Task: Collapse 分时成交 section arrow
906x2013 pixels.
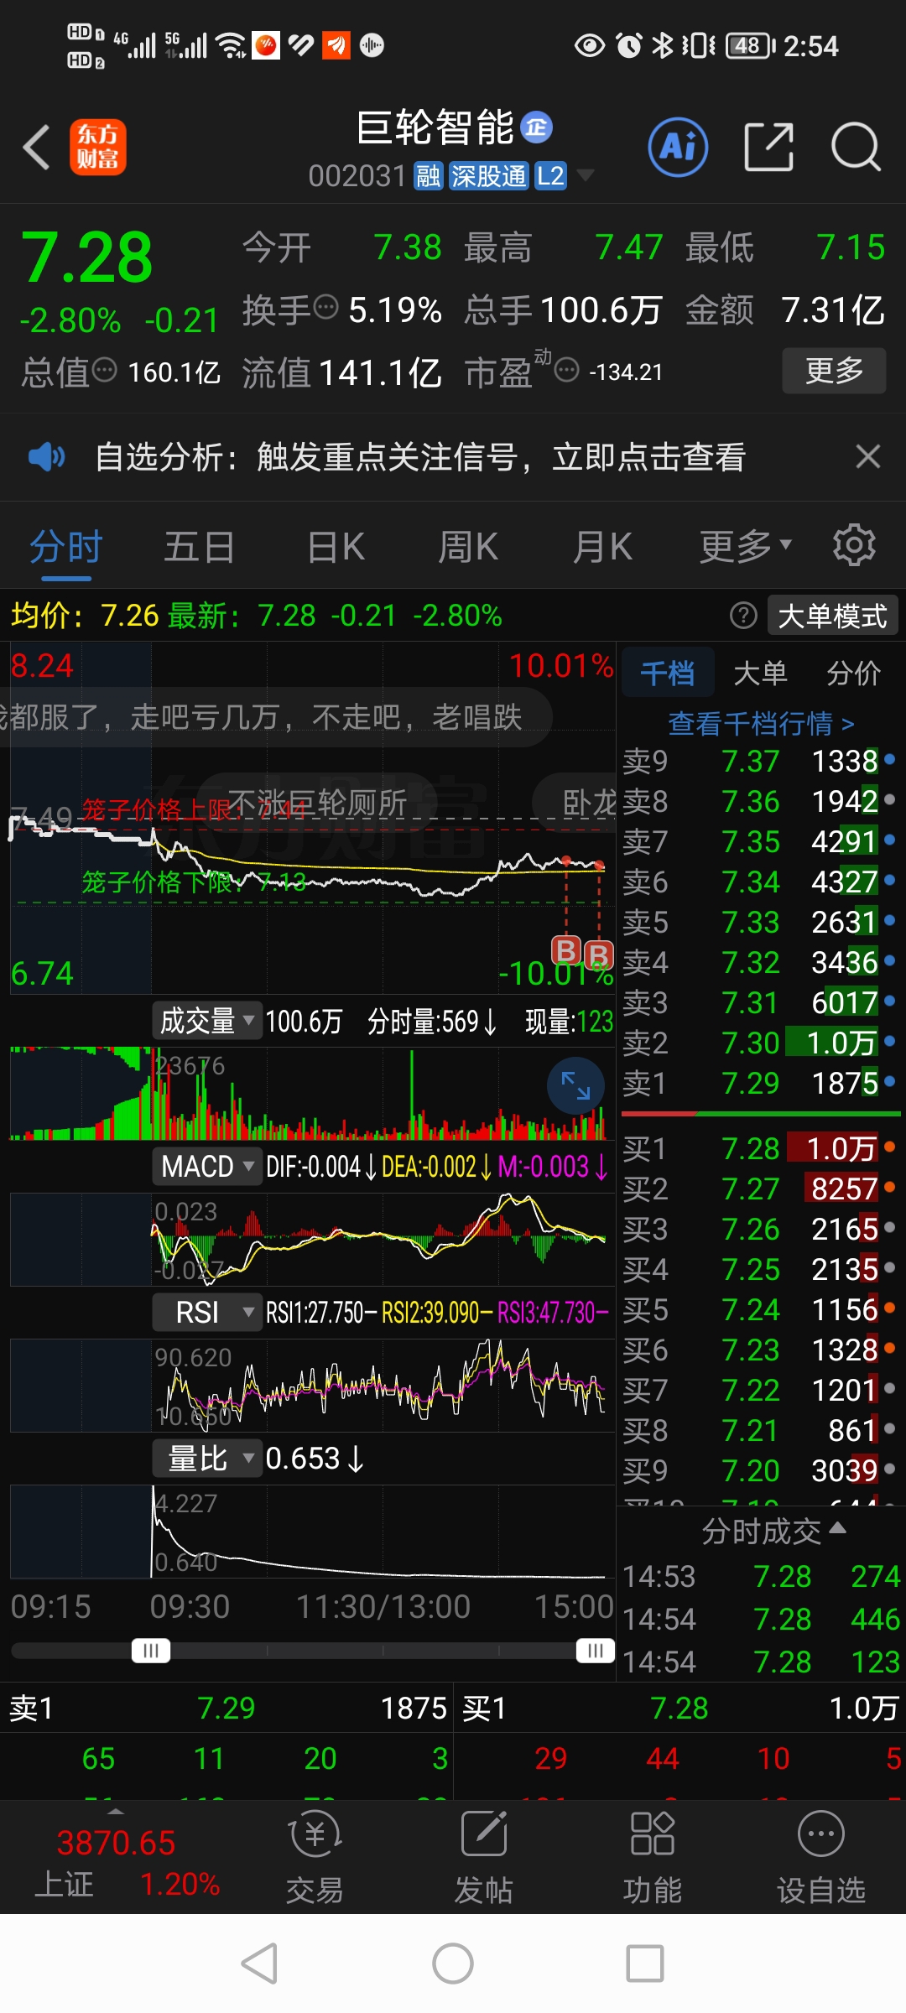Action: 837,1529
